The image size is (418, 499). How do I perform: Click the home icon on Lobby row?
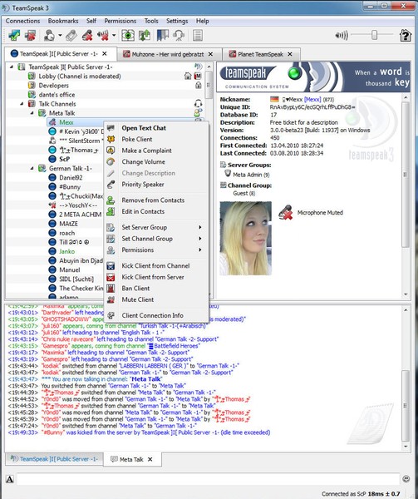(188, 76)
